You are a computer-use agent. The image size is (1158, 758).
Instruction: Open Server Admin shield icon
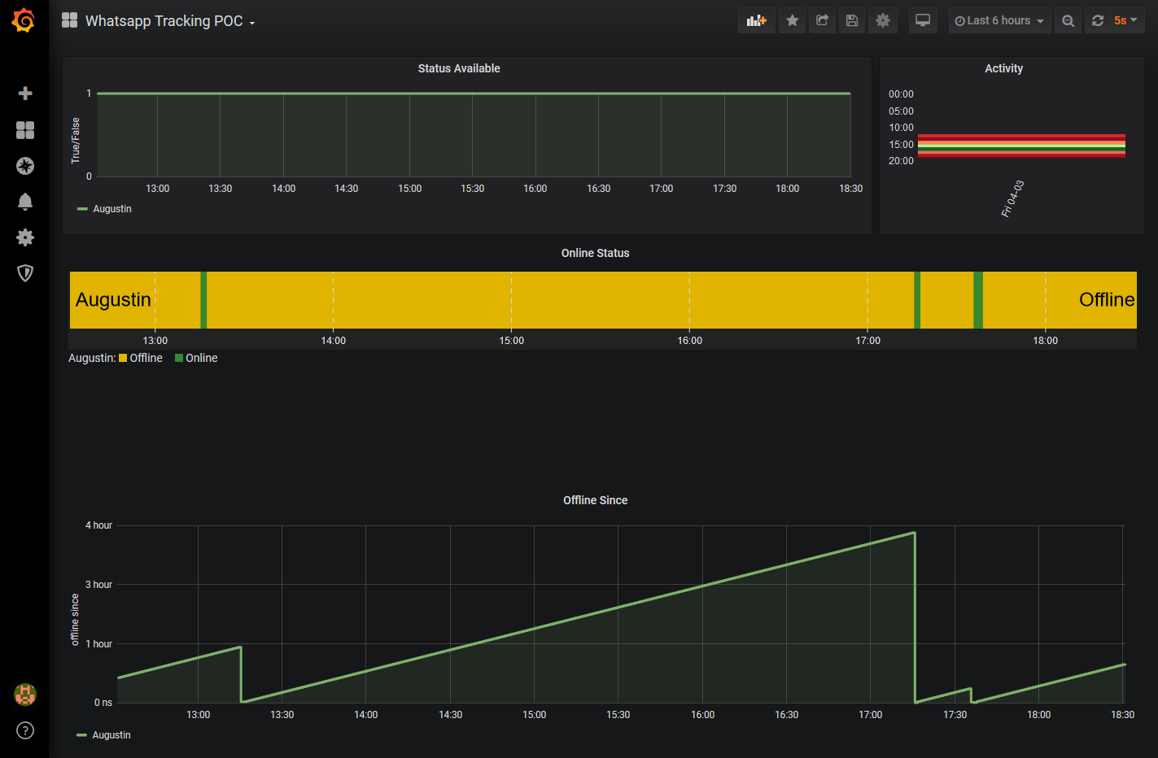(25, 273)
